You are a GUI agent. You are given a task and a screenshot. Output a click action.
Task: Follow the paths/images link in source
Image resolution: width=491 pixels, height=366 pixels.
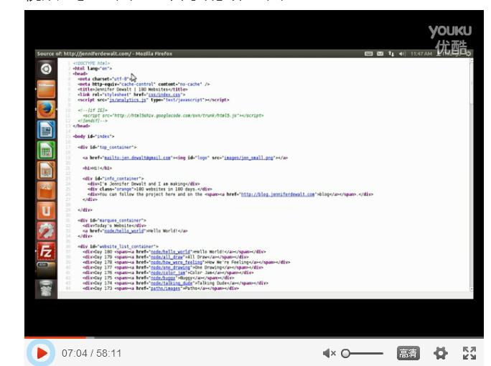(x=165, y=288)
